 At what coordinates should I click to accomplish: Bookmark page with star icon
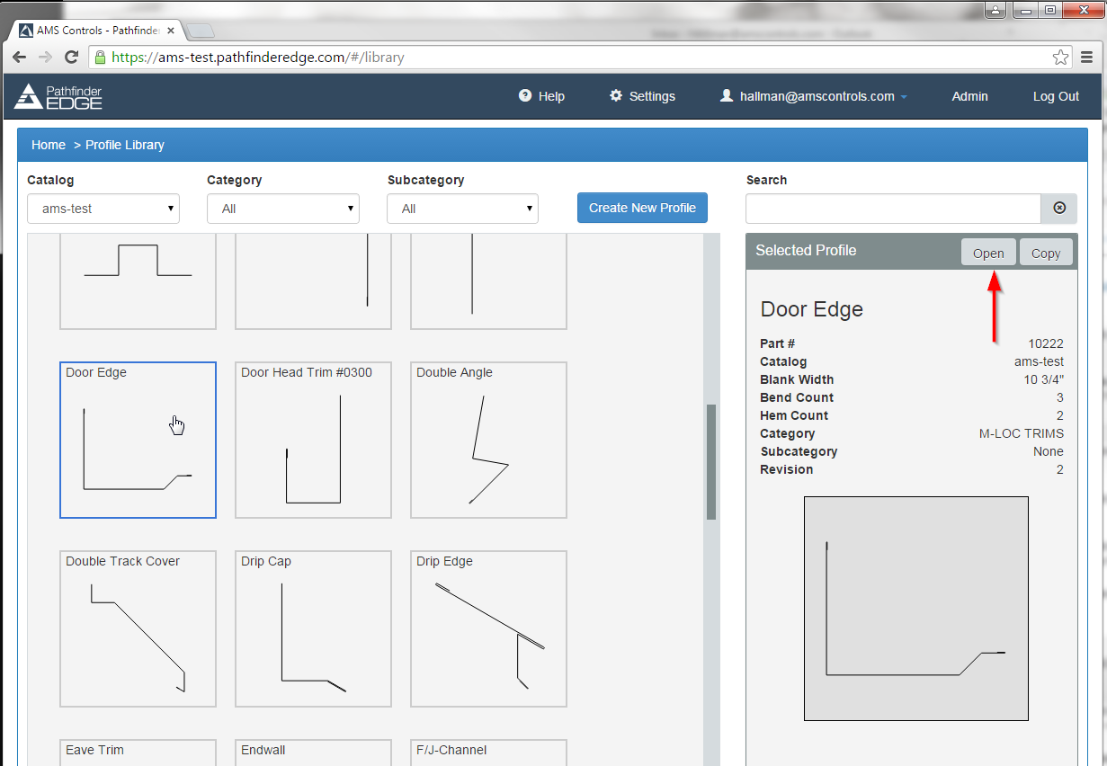1060,58
